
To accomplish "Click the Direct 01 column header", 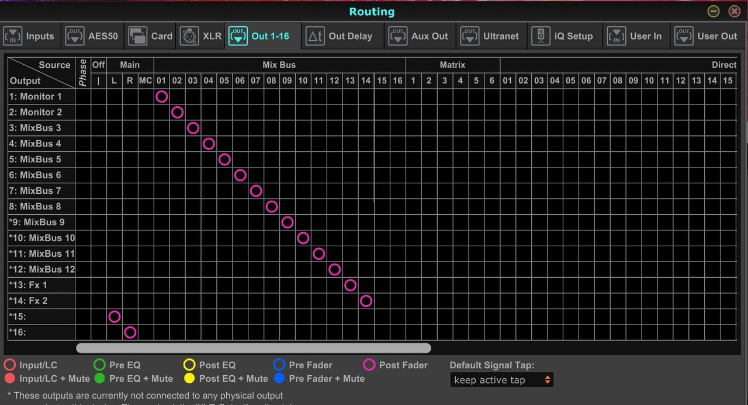I will [x=508, y=81].
